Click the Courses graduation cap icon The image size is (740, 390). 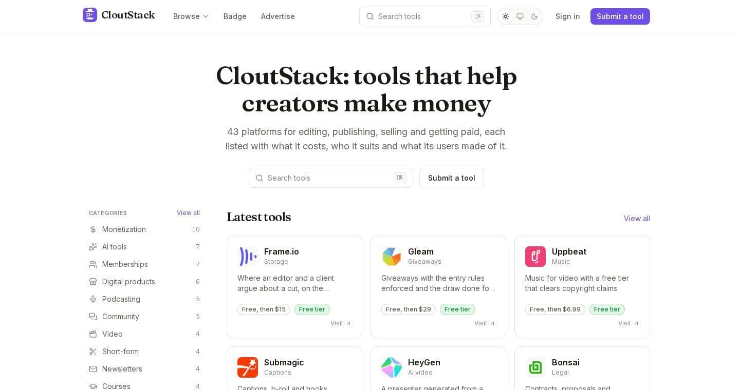(93, 386)
